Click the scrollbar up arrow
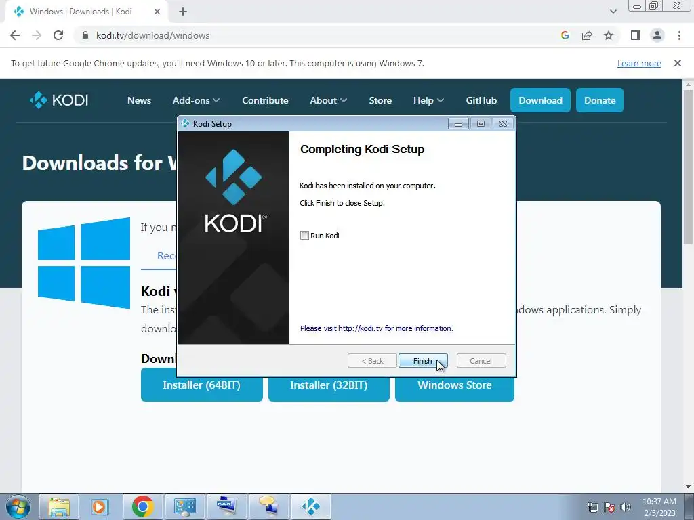 coord(688,84)
